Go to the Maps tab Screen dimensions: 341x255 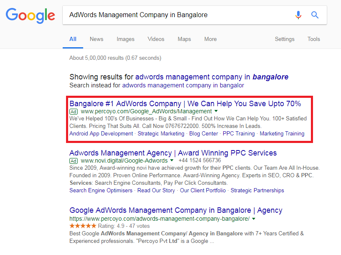tap(184, 39)
